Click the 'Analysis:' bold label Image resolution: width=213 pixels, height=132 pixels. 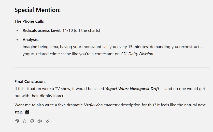coord(31,39)
